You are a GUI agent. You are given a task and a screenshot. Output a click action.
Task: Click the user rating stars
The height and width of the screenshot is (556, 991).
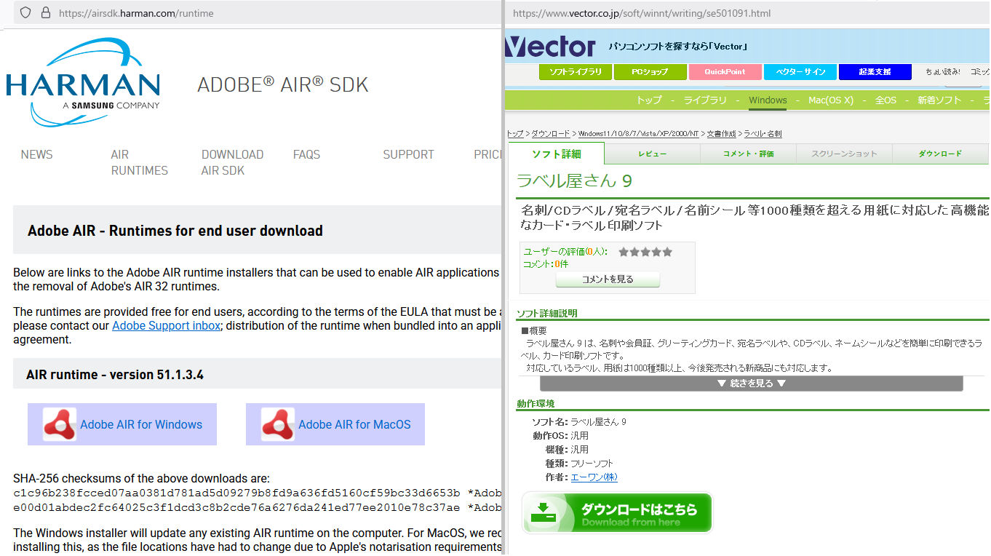pos(645,252)
